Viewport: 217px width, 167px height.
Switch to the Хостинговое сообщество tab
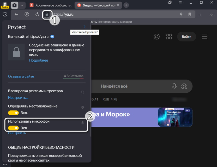coord(51,5)
